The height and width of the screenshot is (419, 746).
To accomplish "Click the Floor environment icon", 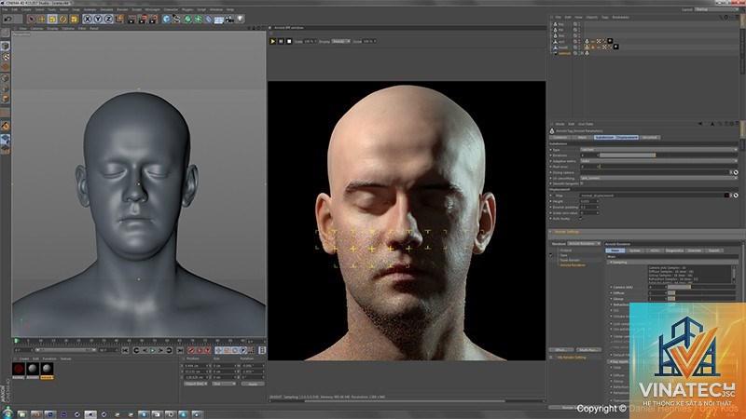I will [x=219, y=20].
